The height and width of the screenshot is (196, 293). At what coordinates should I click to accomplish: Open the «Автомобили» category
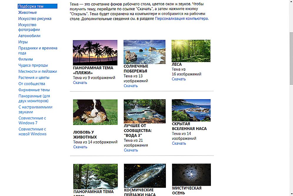(29, 36)
